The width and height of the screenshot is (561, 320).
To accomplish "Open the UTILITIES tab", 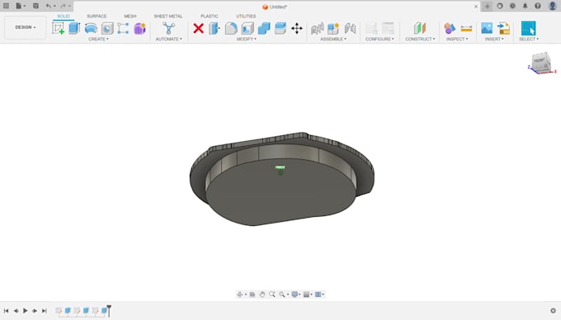I will pos(246,16).
